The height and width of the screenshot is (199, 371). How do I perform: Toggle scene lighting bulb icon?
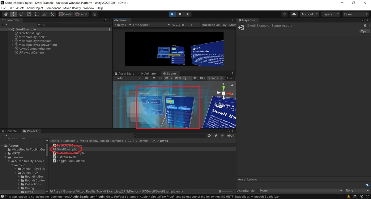pos(154,78)
